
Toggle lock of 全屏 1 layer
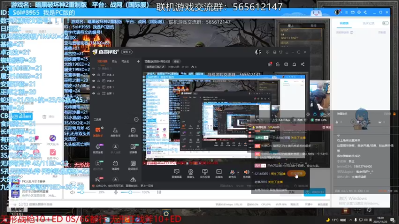point(99,93)
